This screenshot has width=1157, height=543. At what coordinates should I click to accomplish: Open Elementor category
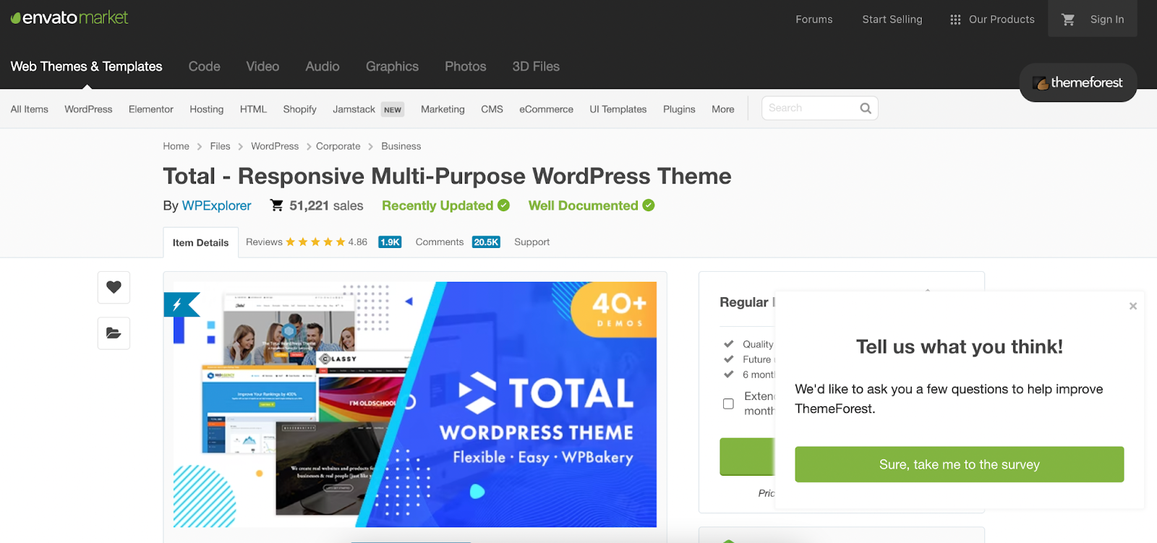[151, 109]
